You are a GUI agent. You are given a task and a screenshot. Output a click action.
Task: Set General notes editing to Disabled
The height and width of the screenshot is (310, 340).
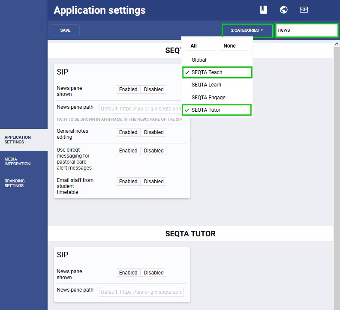[154, 132]
